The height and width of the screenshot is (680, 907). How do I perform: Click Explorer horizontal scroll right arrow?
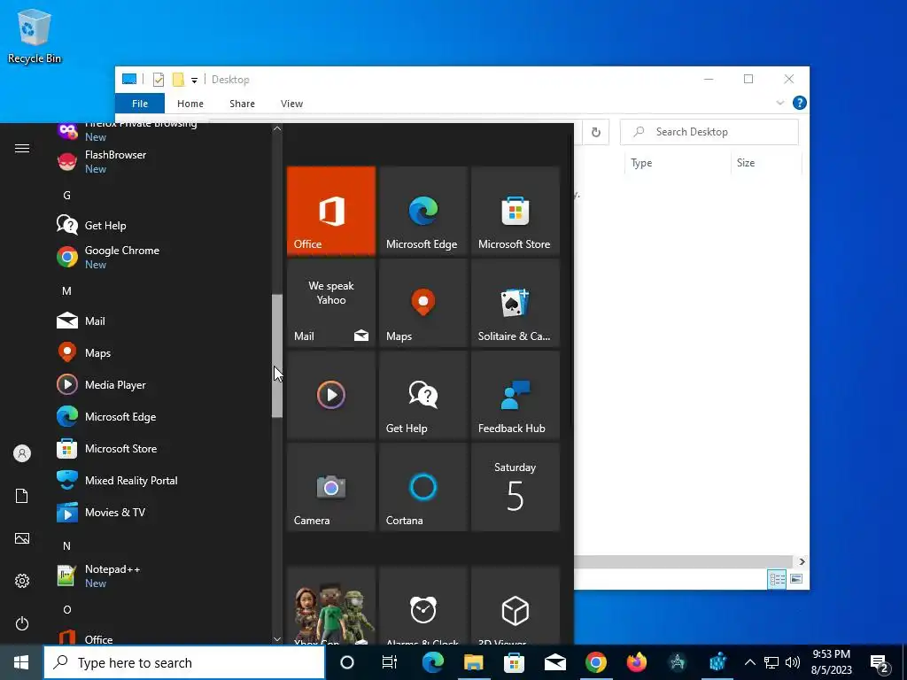pyautogui.click(x=802, y=561)
